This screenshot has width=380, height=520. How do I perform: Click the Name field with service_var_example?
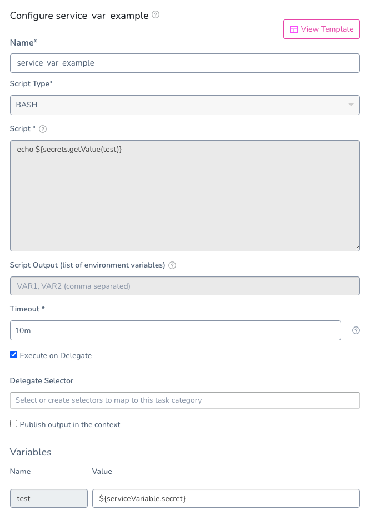tap(185, 63)
